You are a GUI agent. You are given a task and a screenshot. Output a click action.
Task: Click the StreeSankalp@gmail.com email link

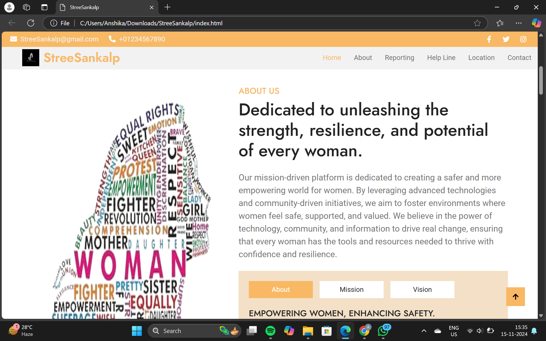coord(59,39)
